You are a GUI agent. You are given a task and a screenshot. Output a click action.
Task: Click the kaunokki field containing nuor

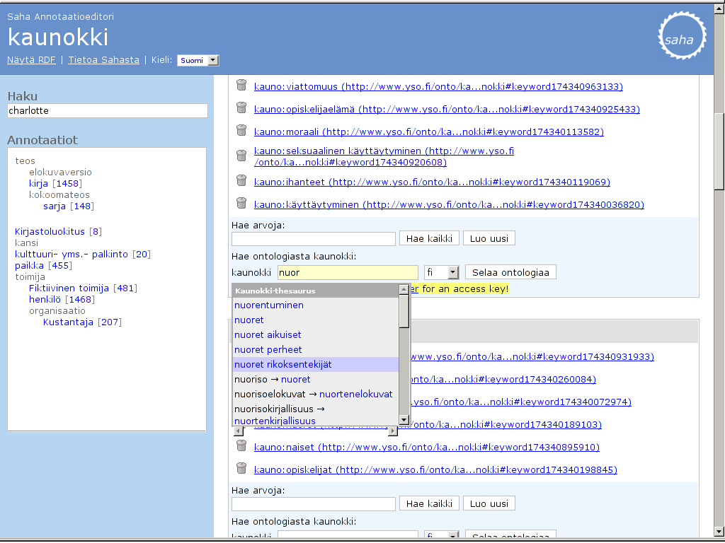tap(348, 272)
